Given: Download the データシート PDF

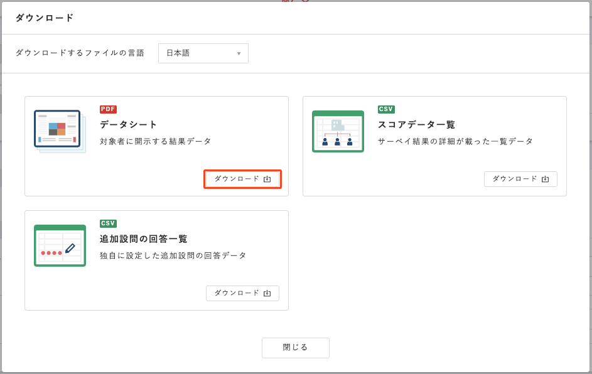Looking at the screenshot, I should [242, 179].
